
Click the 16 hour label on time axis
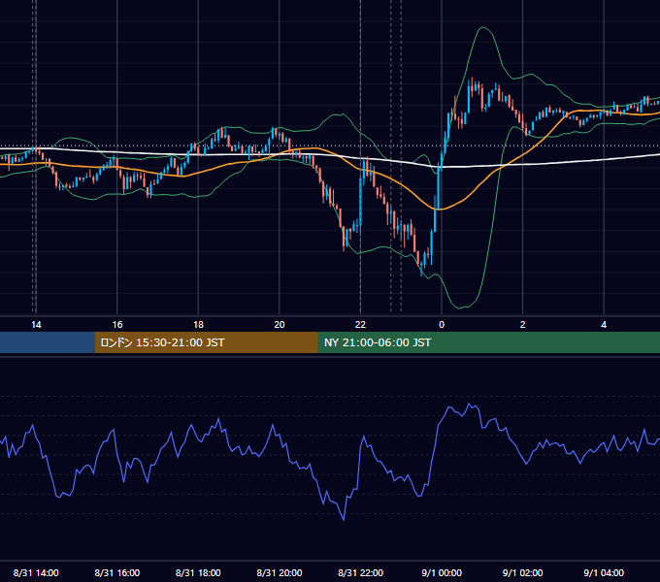pyautogui.click(x=117, y=324)
